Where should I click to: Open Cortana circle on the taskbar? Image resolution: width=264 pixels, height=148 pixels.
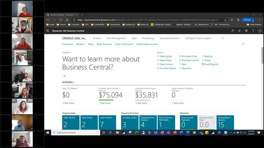click(x=103, y=133)
